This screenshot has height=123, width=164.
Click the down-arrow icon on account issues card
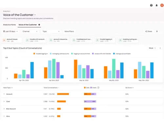[4, 40]
